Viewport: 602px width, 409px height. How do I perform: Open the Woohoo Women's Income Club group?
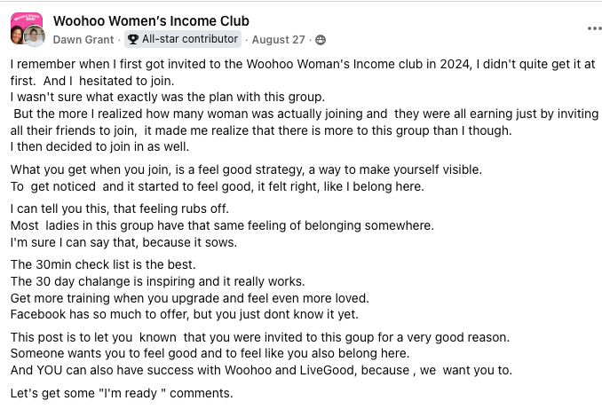click(x=151, y=20)
